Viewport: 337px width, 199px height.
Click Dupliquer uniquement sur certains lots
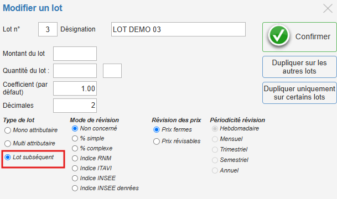click(x=299, y=93)
